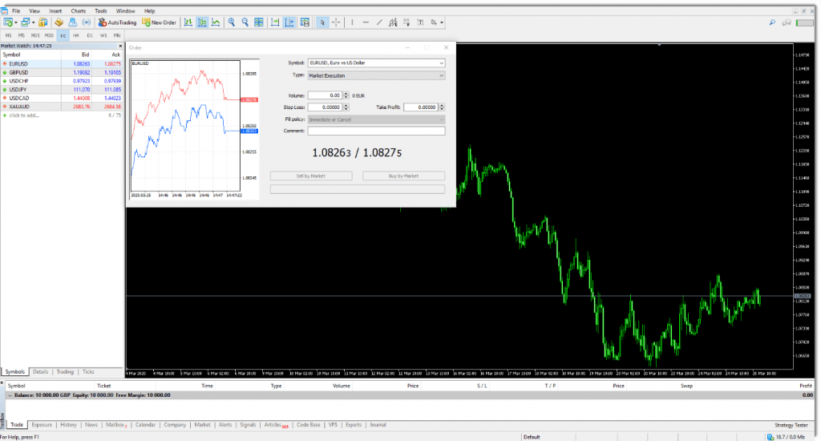Viewport: 821px width, 441px height.
Task: Toggle the AutoTrading button
Action: tap(118, 22)
